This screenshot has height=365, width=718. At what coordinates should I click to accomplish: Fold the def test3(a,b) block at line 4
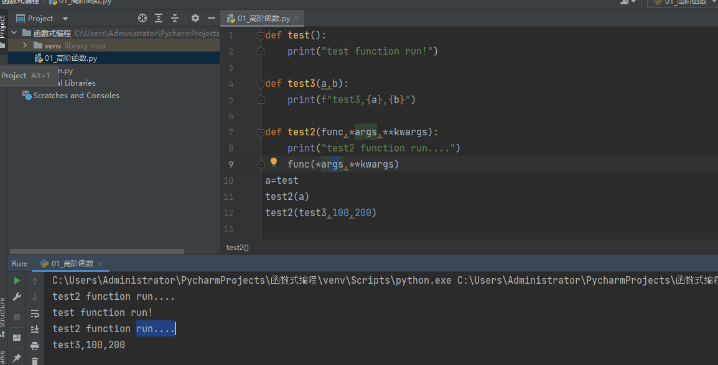point(261,84)
